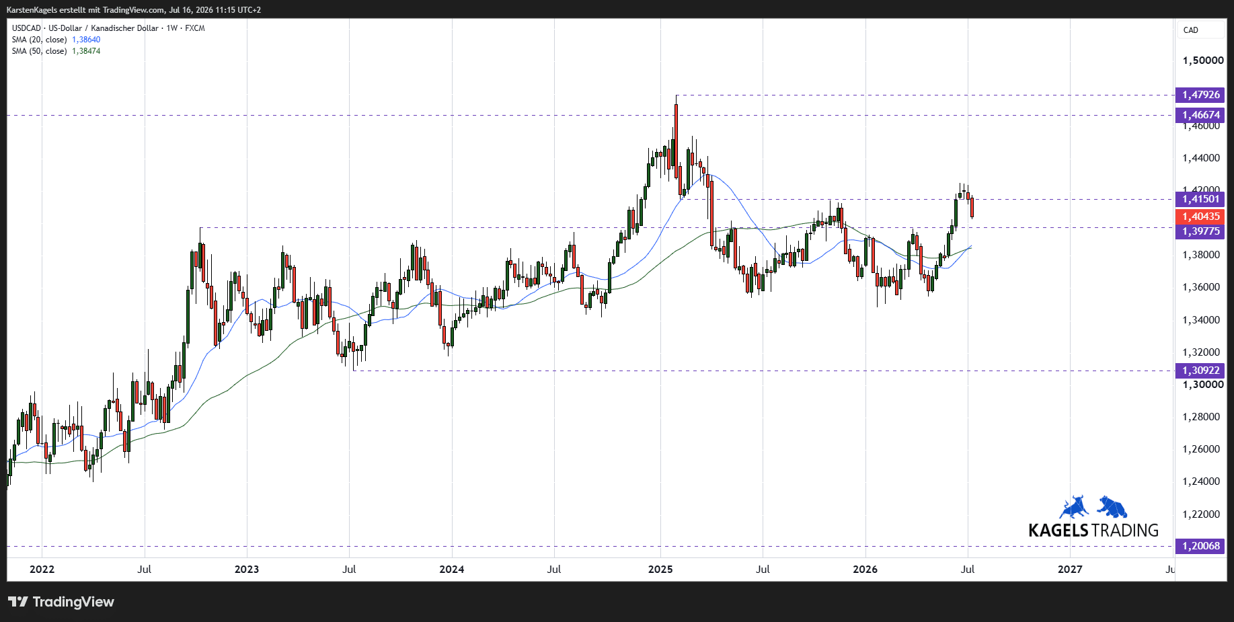Screen dimensions: 1234x622
Task: Click the red current price label 1,40435
Action: point(1200,217)
